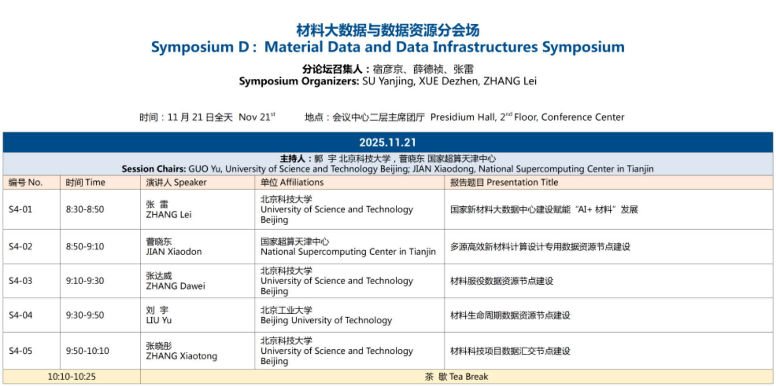The width and height of the screenshot is (776, 386).
Task: Select the 时间 Time column header
Action: [x=85, y=183]
